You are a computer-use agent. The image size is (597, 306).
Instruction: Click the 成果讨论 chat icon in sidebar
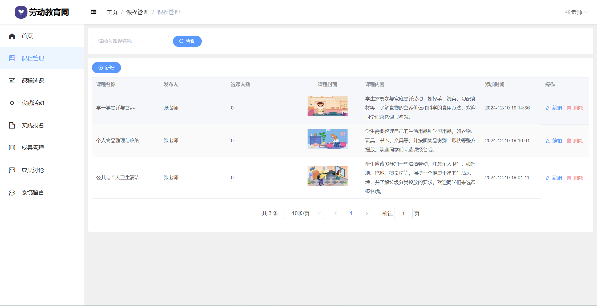(12, 170)
